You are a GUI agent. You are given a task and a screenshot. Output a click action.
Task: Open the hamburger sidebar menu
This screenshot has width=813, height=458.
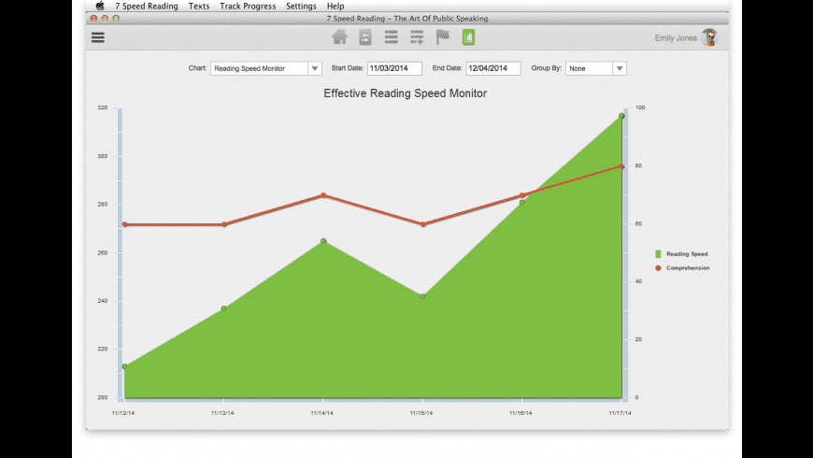point(98,37)
